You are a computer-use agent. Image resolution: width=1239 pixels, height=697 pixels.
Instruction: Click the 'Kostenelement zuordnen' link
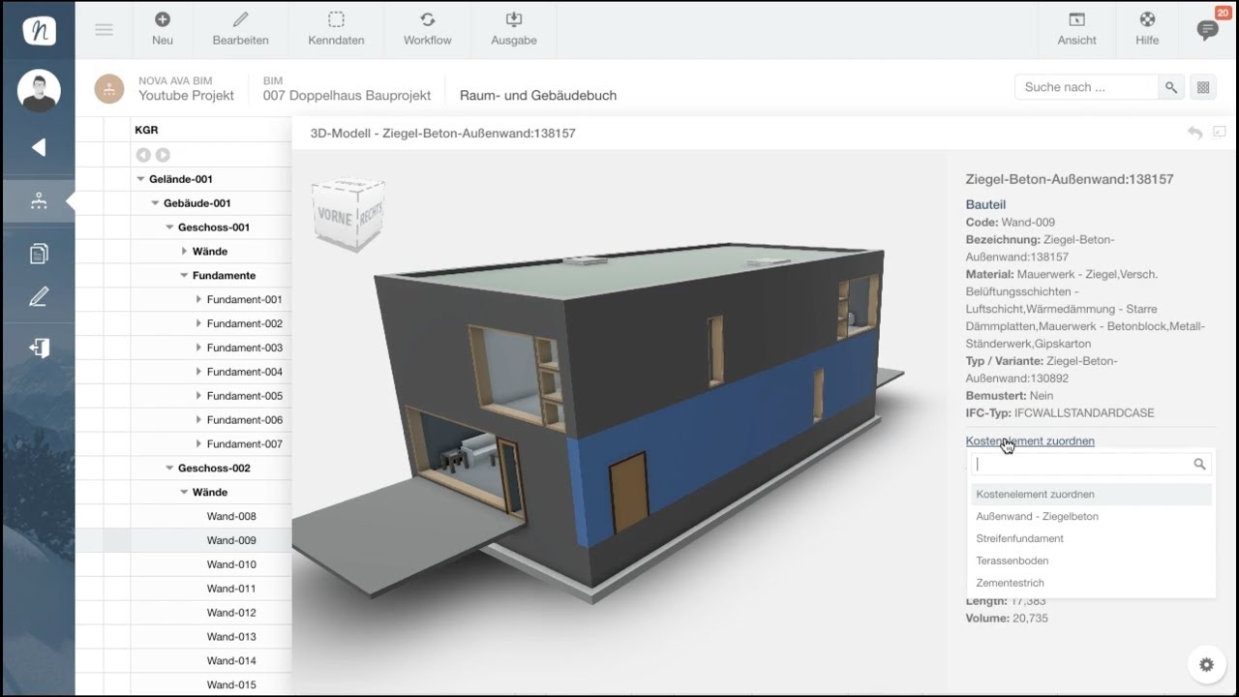[1030, 440]
